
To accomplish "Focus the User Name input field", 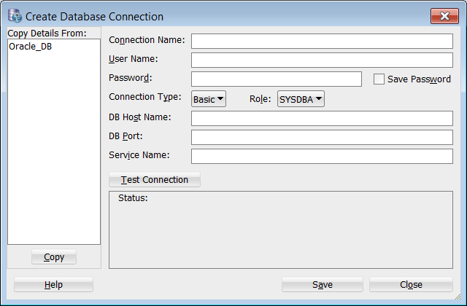I will [x=322, y=60].
